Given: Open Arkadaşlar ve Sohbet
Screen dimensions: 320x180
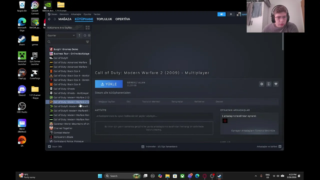Looking at the screenshot, I should [269, 146].
